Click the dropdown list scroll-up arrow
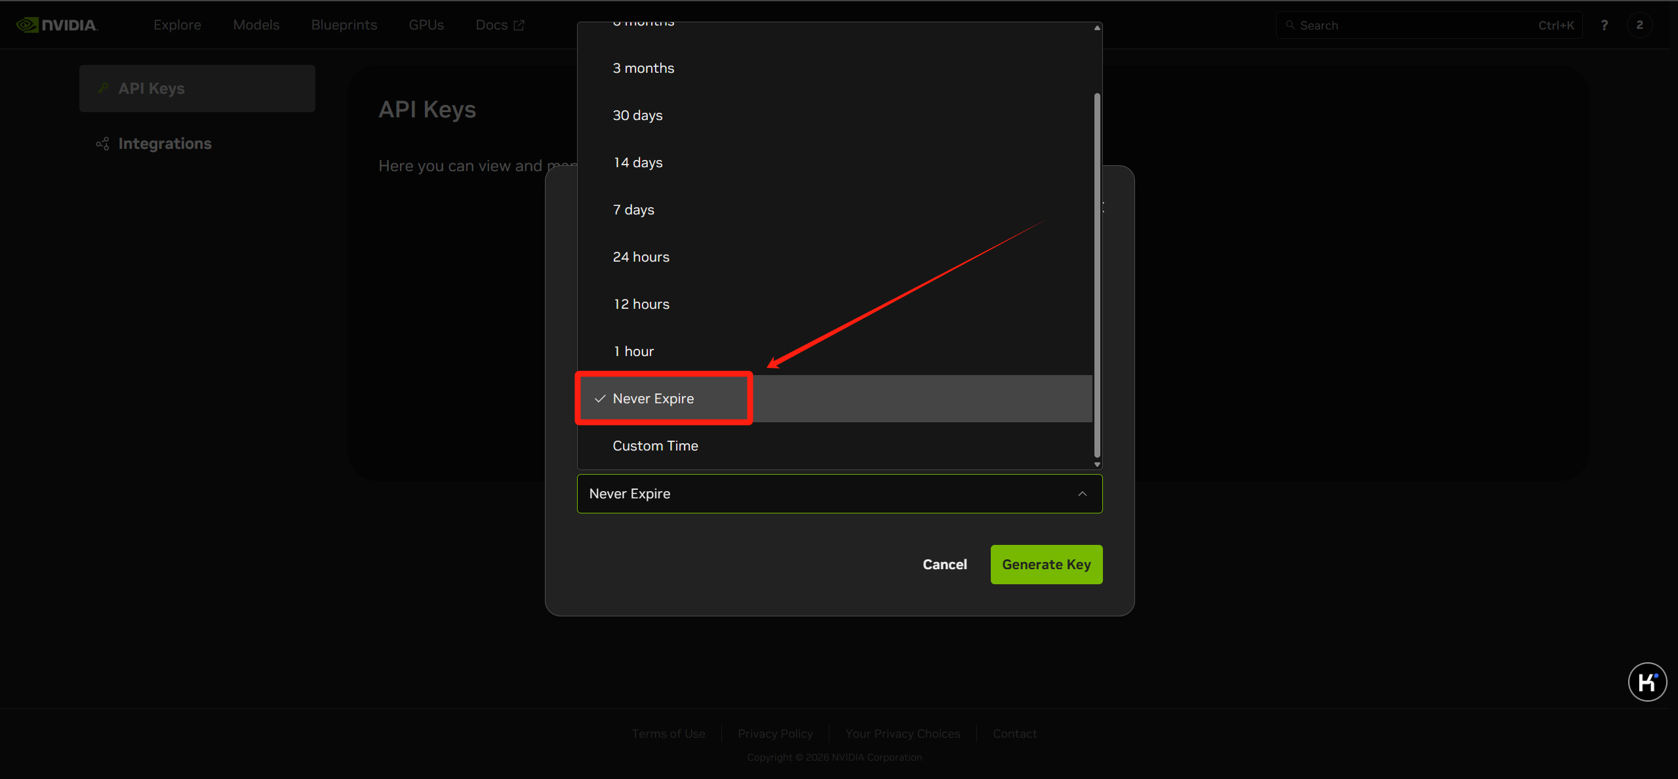This screenshot has width=1678, height=779. click(x=1097, y=28)
